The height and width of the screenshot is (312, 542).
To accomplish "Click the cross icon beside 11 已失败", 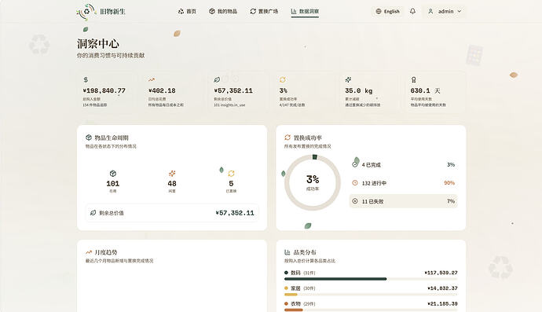I will click(x=354, y=201).
